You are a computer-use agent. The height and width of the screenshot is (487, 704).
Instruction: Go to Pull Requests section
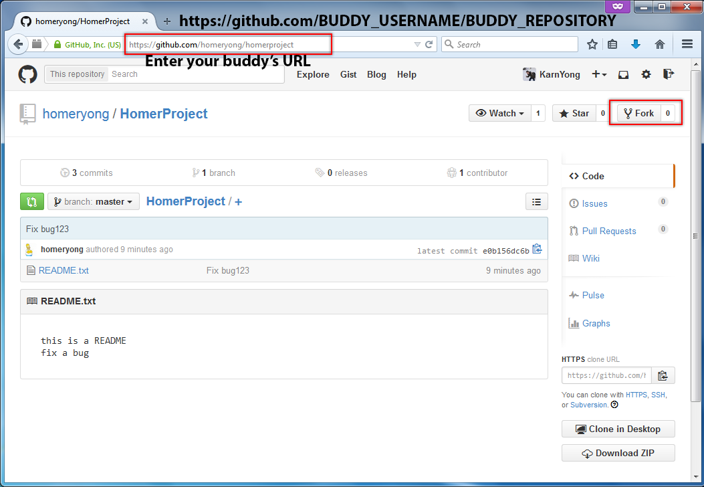tap(608, 231)
